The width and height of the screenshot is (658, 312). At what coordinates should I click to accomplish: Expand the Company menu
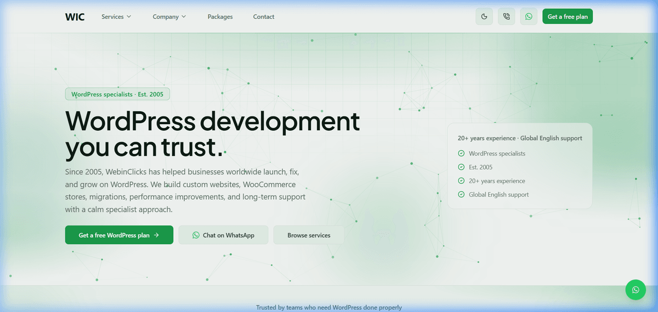click(x=169, y=16)
